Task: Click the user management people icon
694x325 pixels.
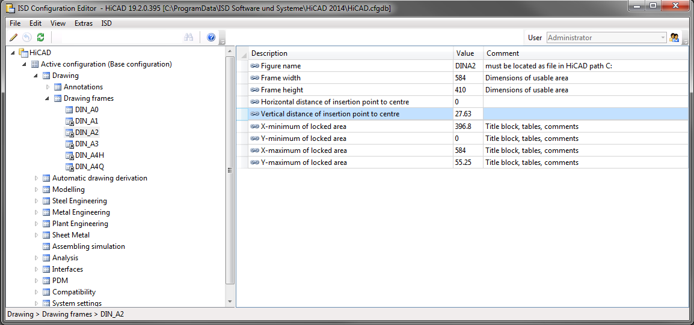Action: click(x=674, y=38)
